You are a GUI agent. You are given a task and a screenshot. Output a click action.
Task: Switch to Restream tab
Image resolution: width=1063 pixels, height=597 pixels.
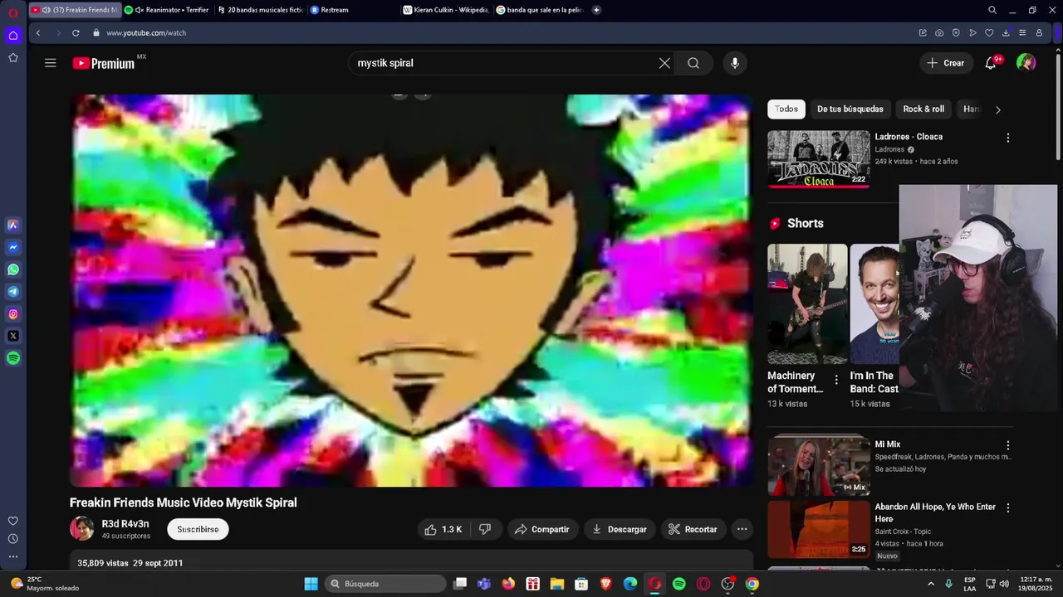click(353, 10)
